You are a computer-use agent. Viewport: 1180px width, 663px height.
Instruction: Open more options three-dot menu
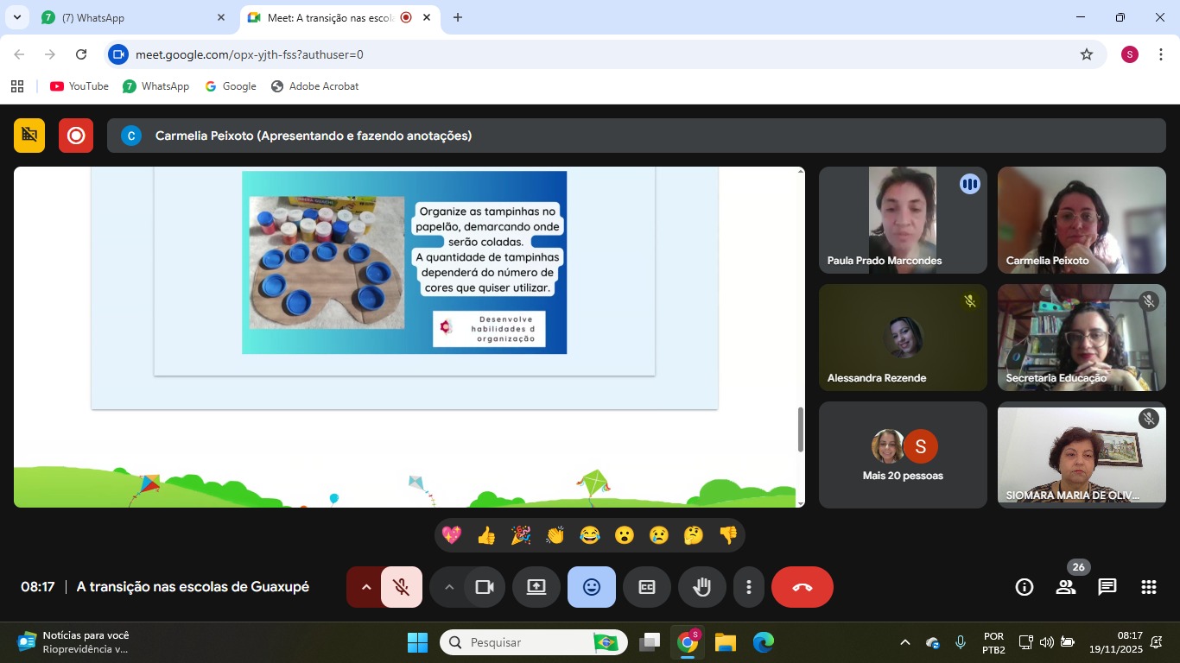748,587
